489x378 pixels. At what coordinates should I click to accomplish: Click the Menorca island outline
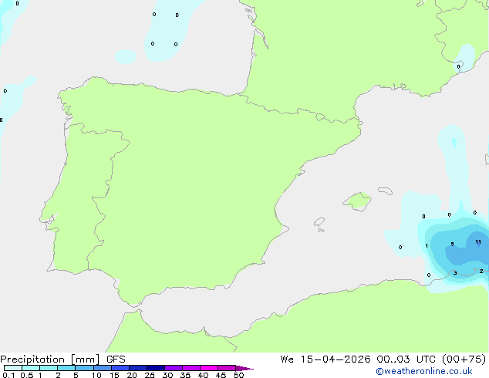(x=386, y=191)
